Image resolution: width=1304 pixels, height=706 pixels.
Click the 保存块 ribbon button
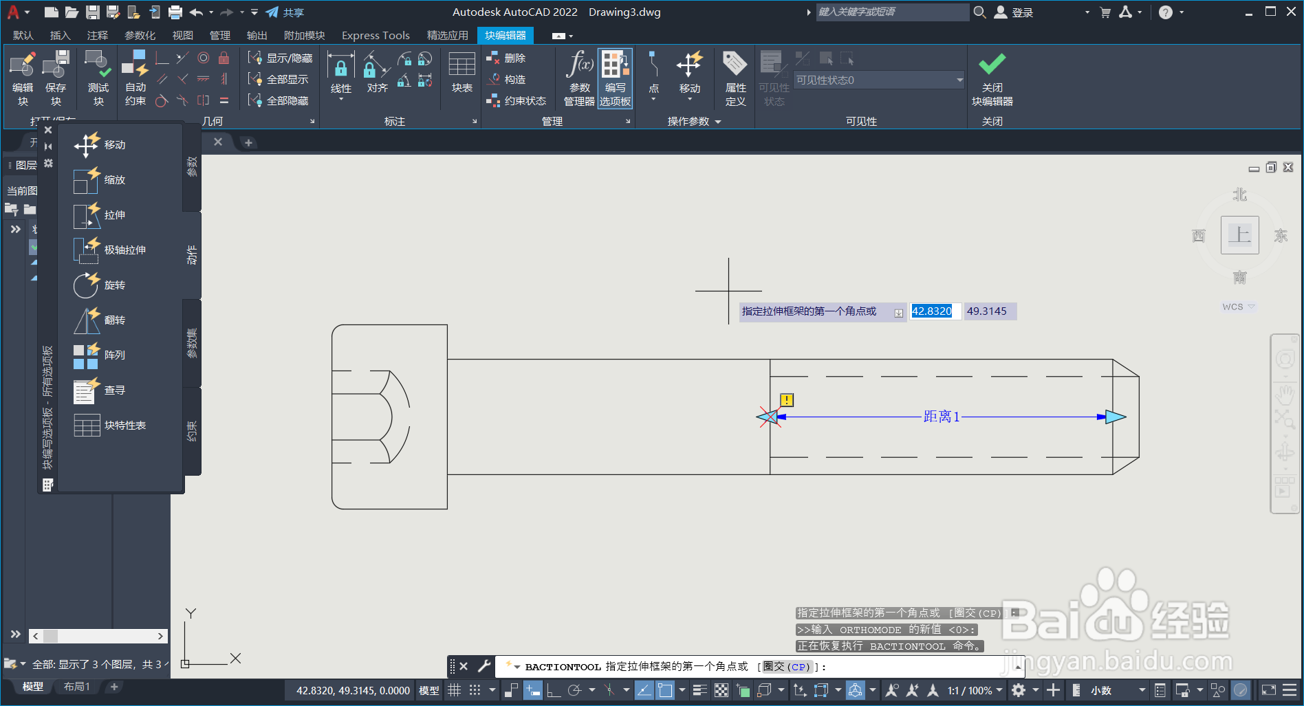pyautogui.click(x=56, y=78)
